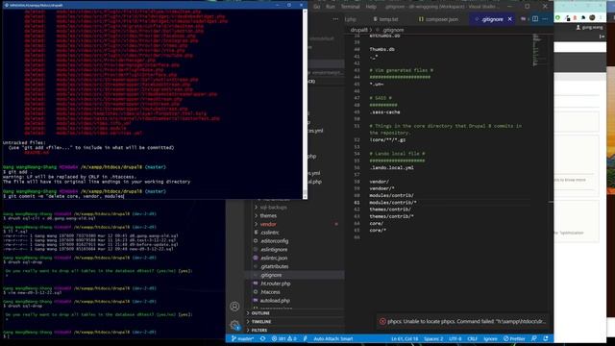Click the .sass-cache line in editor
Viewport: 615px width, 346px height.
(384, 111)
